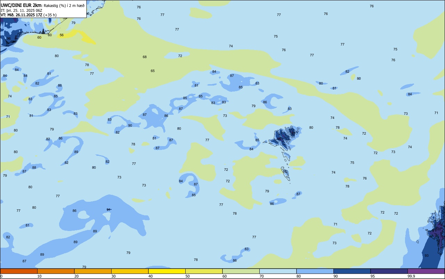Click the initial time 'IT: þri. 25. 11. 2025 06Z'
Screen dimensions: 445x279
(x=22, y=10)
